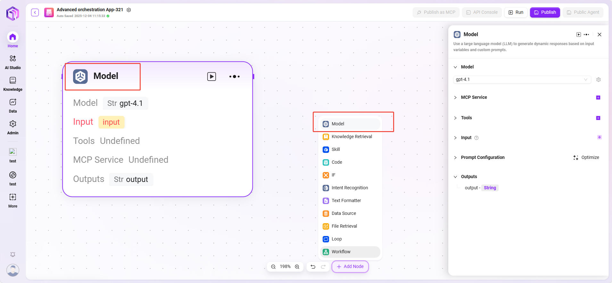Open AI Studio from the sidebar

pos(13,62)
